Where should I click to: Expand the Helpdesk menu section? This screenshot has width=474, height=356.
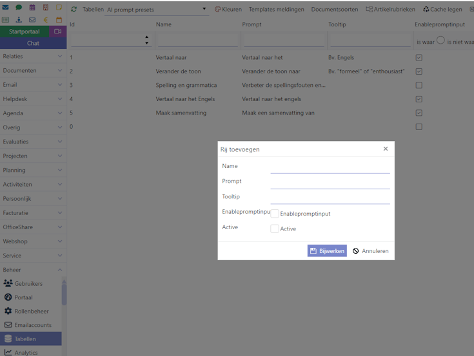click(x=33, y=99)
